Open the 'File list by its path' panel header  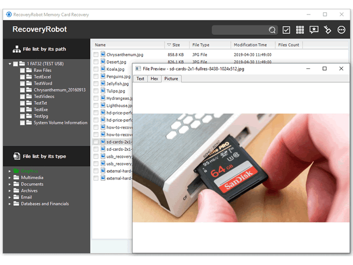coord(47,49)
